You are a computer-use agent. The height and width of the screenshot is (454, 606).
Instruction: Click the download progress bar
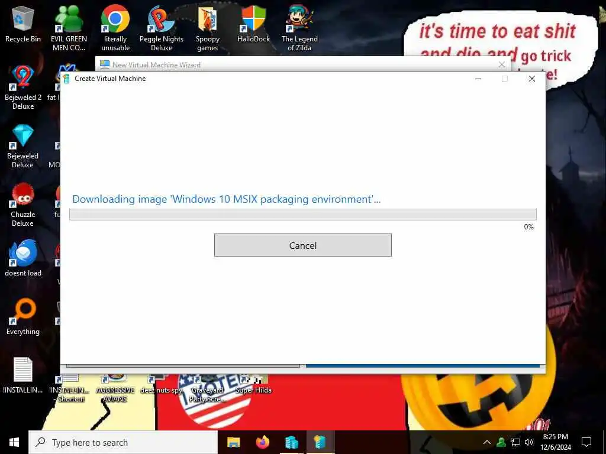pyautogui.click(x=302, y=214)
